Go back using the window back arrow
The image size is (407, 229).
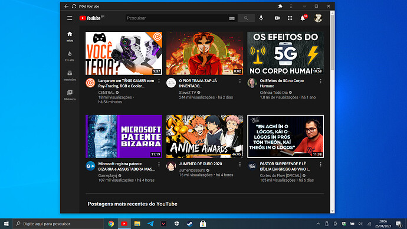pos(67,6)
